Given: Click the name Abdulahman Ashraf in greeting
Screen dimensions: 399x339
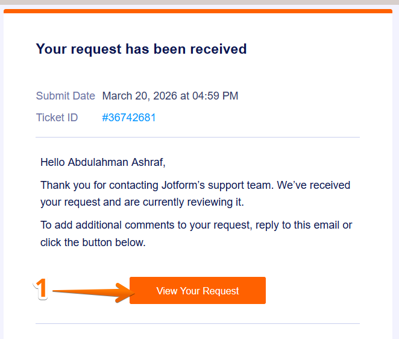Looking at the screenshot, I should click(116, 162).
